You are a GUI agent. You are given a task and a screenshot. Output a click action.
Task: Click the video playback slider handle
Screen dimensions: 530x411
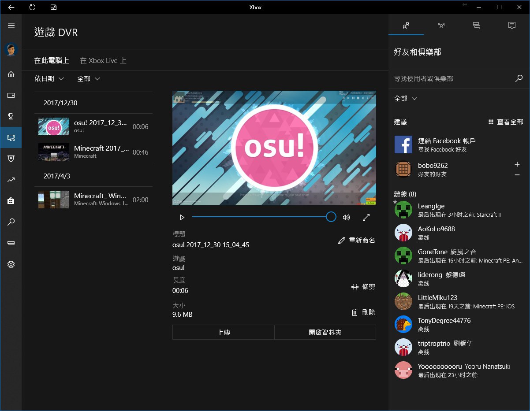click(x=331, y=217)
